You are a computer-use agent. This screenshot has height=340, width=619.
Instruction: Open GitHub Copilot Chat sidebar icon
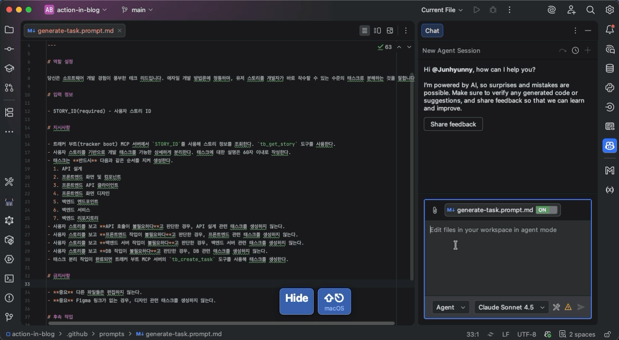coord(609,145)
